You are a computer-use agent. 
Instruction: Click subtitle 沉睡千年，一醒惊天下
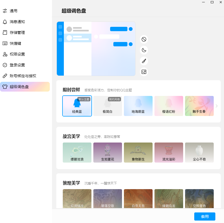pos(100,183)
